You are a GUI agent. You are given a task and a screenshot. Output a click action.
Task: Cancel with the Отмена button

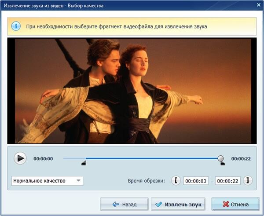coord(235,204)
